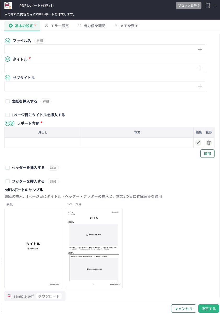Click the trash delete icon in report row
The width and height of the screenshot is (220, 314).
[x=209, y=143]
